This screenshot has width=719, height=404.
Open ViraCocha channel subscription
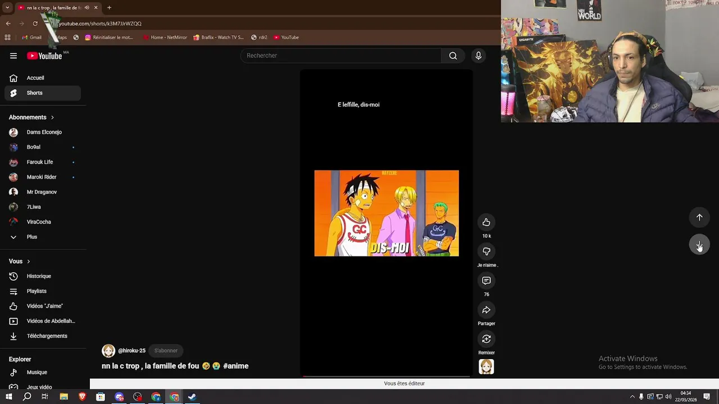click(43, 222)
